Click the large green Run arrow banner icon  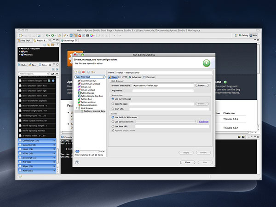[207, 63]
